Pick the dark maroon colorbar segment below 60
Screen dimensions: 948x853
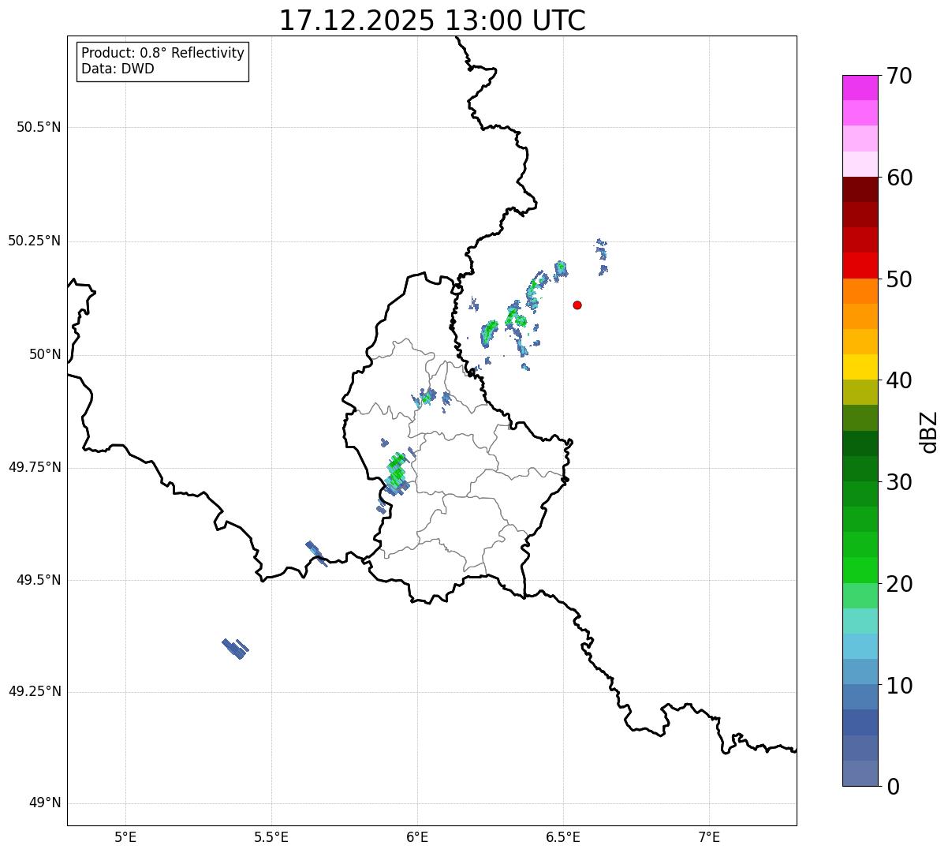tap(860, 189)
